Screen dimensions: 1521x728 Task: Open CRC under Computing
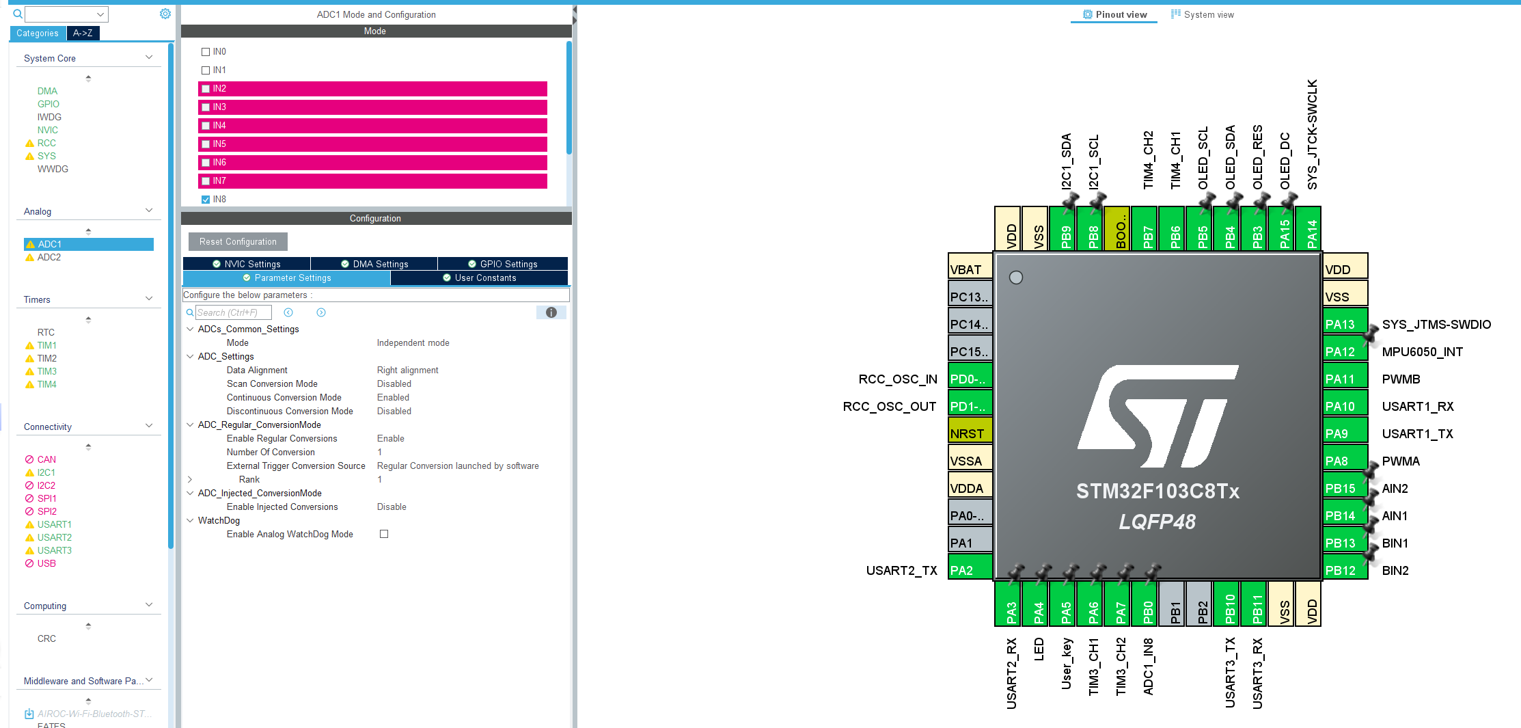(46, 638)
